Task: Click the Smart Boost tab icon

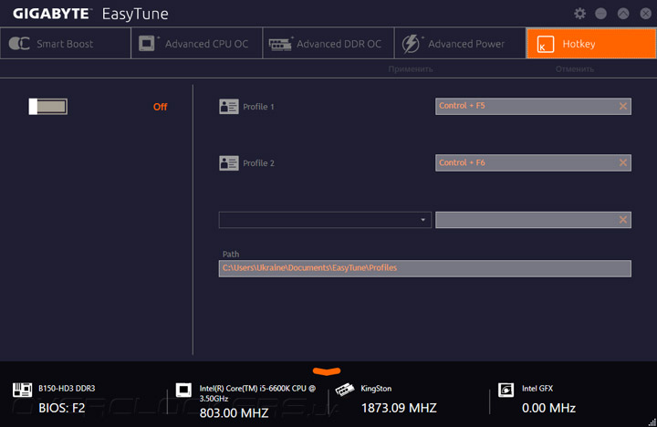Action: click(19, 43)
